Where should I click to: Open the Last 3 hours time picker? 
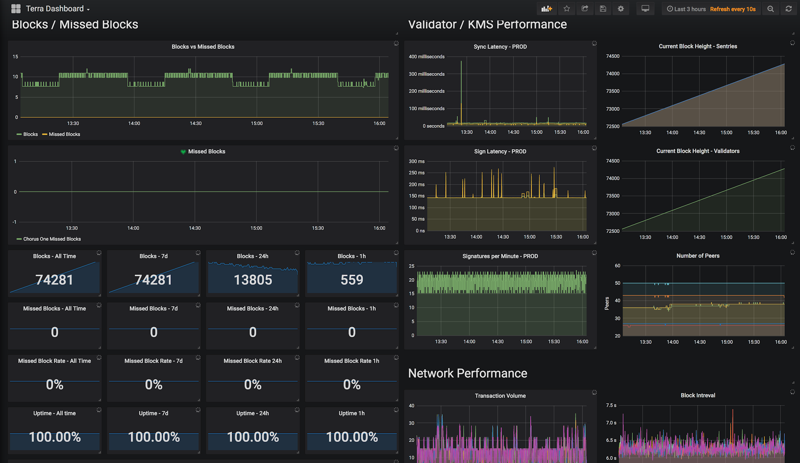(x=686, y=9)
